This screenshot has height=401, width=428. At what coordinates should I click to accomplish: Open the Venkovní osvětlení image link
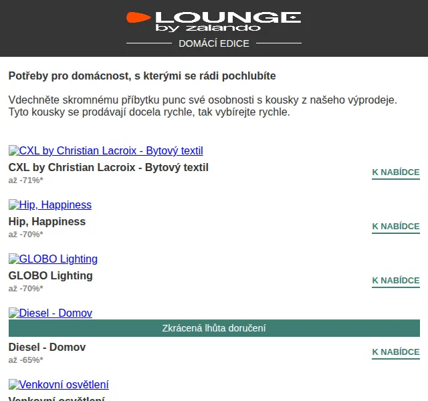coord(59,384)
